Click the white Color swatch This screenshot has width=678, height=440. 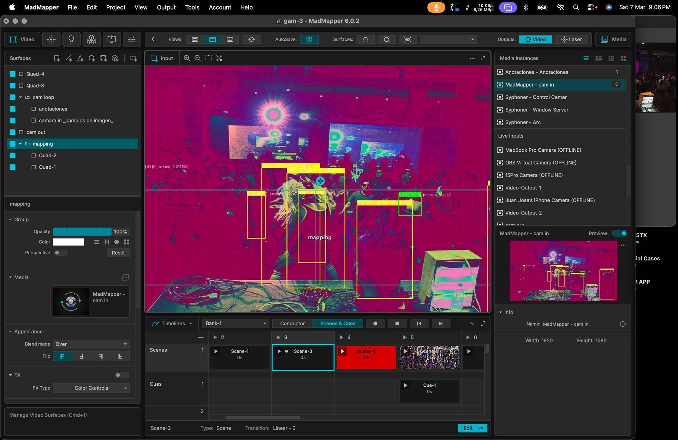(69, 242)
